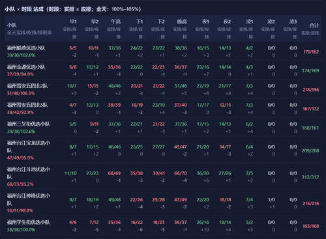Click the 66/70 晚高 cell for 福州台江斗池优选小队
Viewport: 326px width, 239px height.
tap(181, 173)
